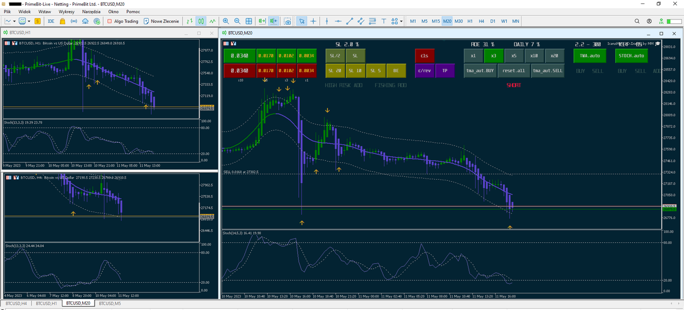684x310 pixels.
Task: Switch chart to candlestick mode
Action: [201, 21]
